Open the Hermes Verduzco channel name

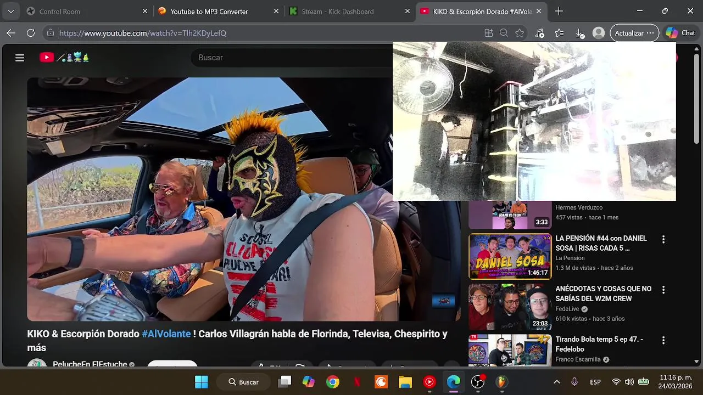click(579, 207)
